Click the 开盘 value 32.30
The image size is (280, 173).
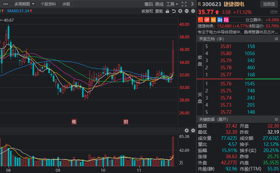(273, 126)
